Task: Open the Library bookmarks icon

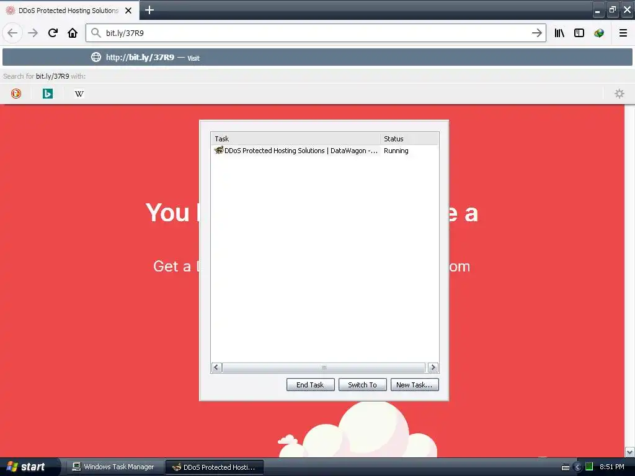Action: 559,33
